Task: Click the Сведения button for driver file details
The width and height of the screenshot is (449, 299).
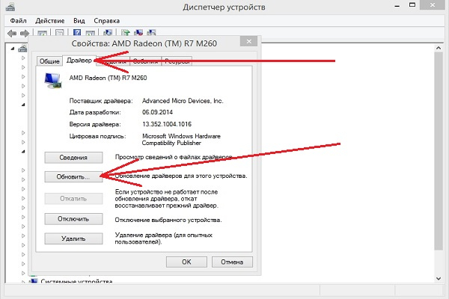Action: pyautogui.click(x=73, y=158)
